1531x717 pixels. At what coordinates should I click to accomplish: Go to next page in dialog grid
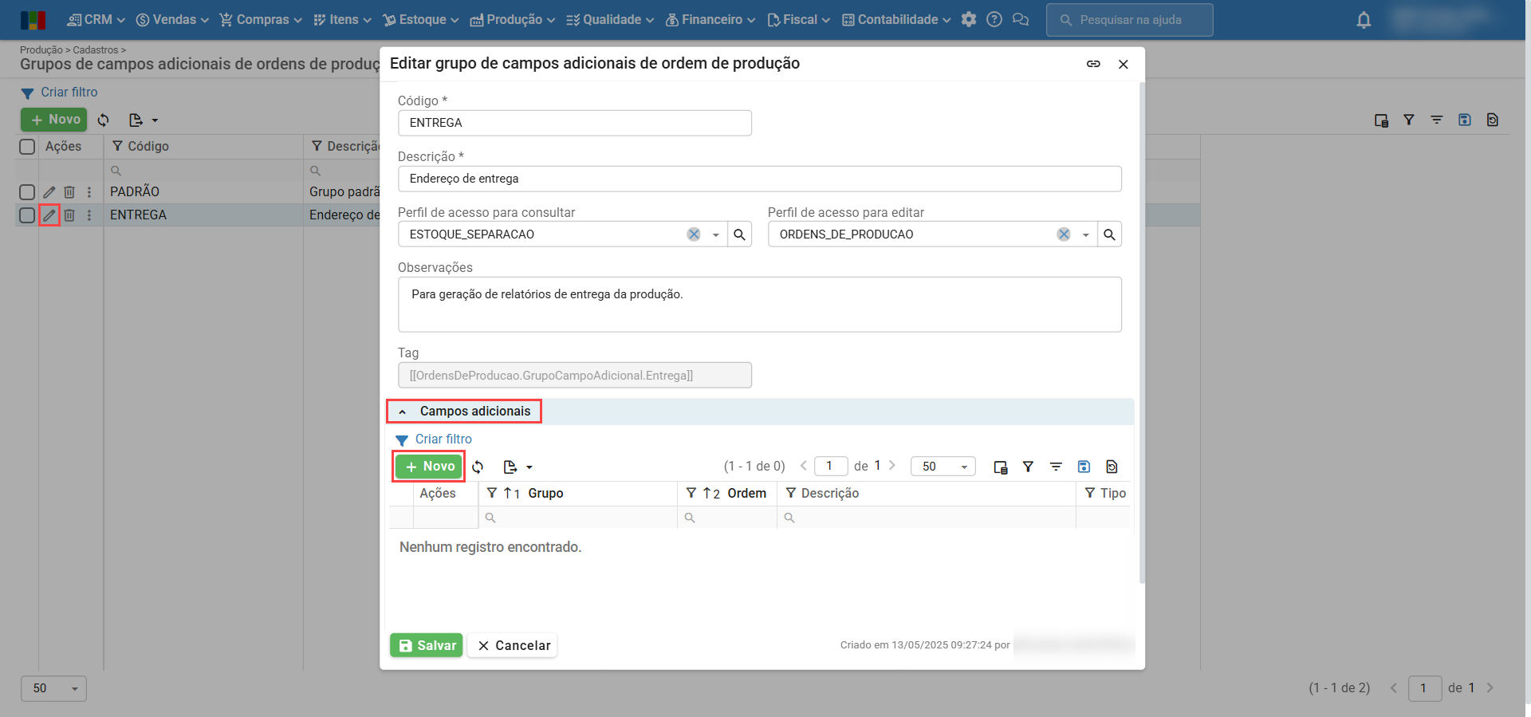(x=892, y=466)
